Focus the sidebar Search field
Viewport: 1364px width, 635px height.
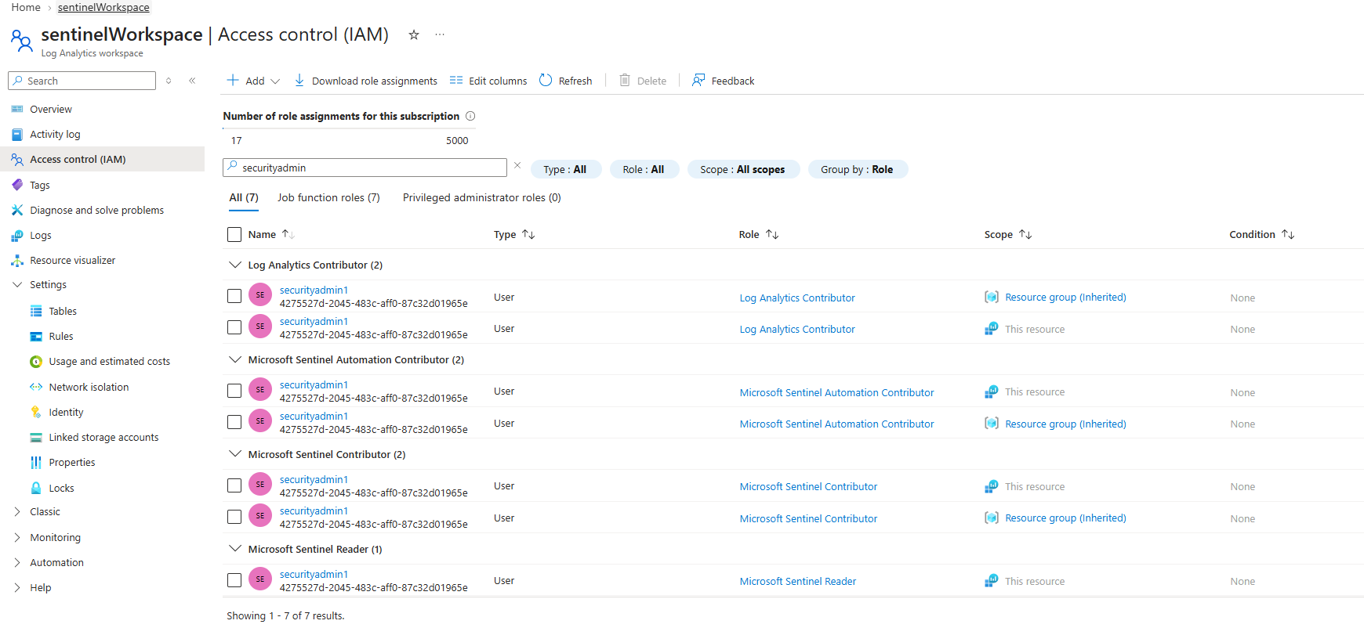(x=82, y=81)
